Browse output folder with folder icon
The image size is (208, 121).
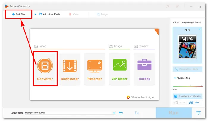click(x=121, y=113)
